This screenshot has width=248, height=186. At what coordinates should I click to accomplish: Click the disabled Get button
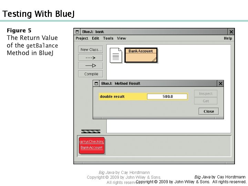click(x=206, y=101)
